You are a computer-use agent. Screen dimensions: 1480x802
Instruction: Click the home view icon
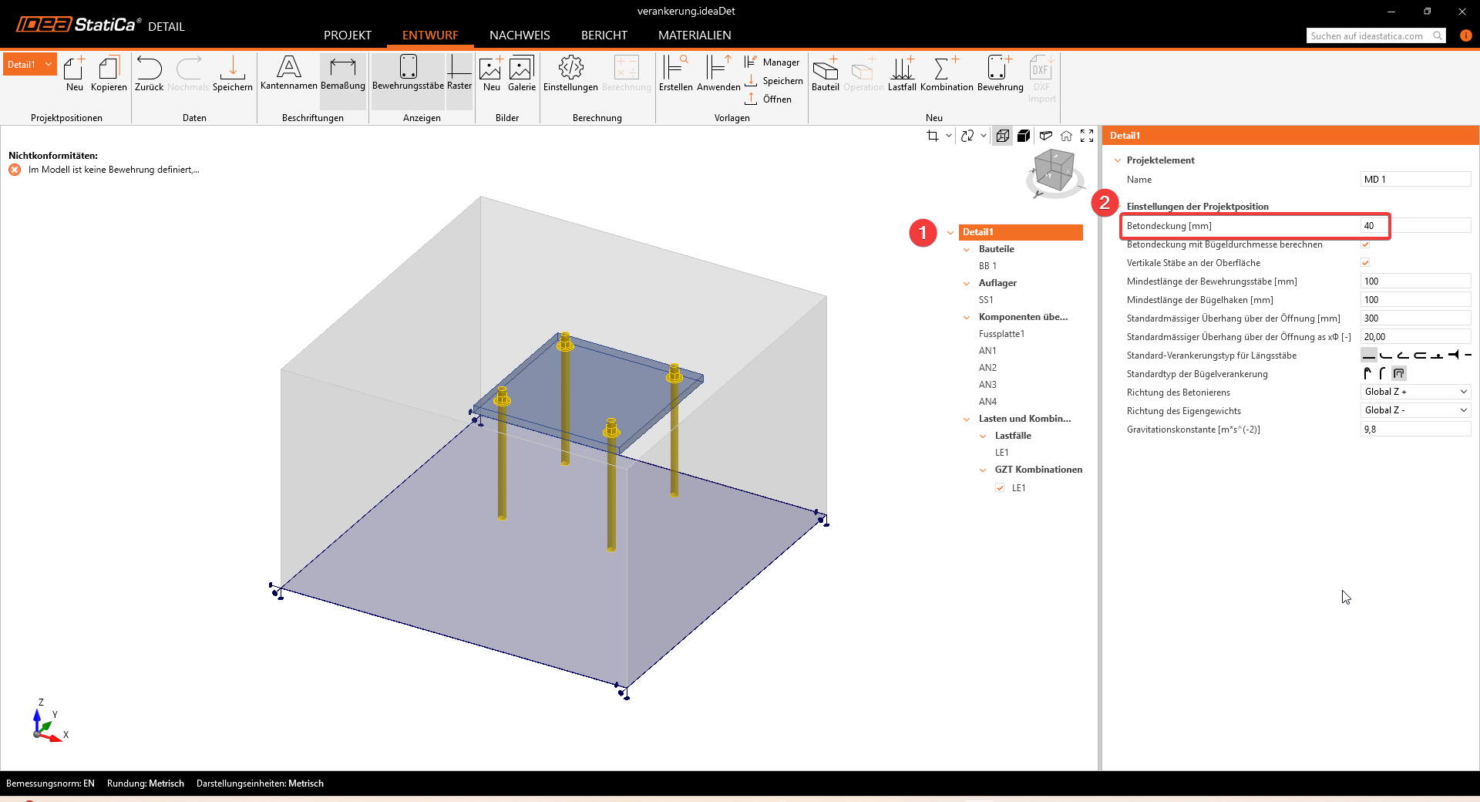(x=1066, y=136)
